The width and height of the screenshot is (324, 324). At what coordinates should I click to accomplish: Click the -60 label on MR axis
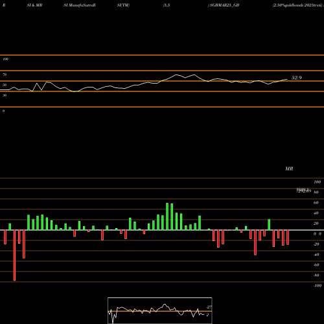316,265
